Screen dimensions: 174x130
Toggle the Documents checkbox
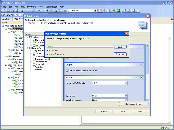[x=30, y=48]
